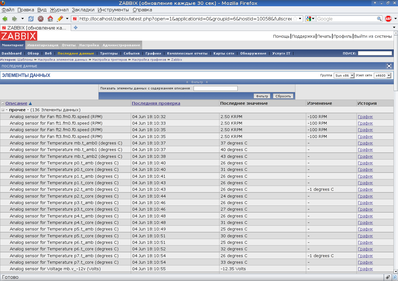Click the description filter text field
Image resolution: width=398 pixels, height=281 pixels.
[215, 88]
